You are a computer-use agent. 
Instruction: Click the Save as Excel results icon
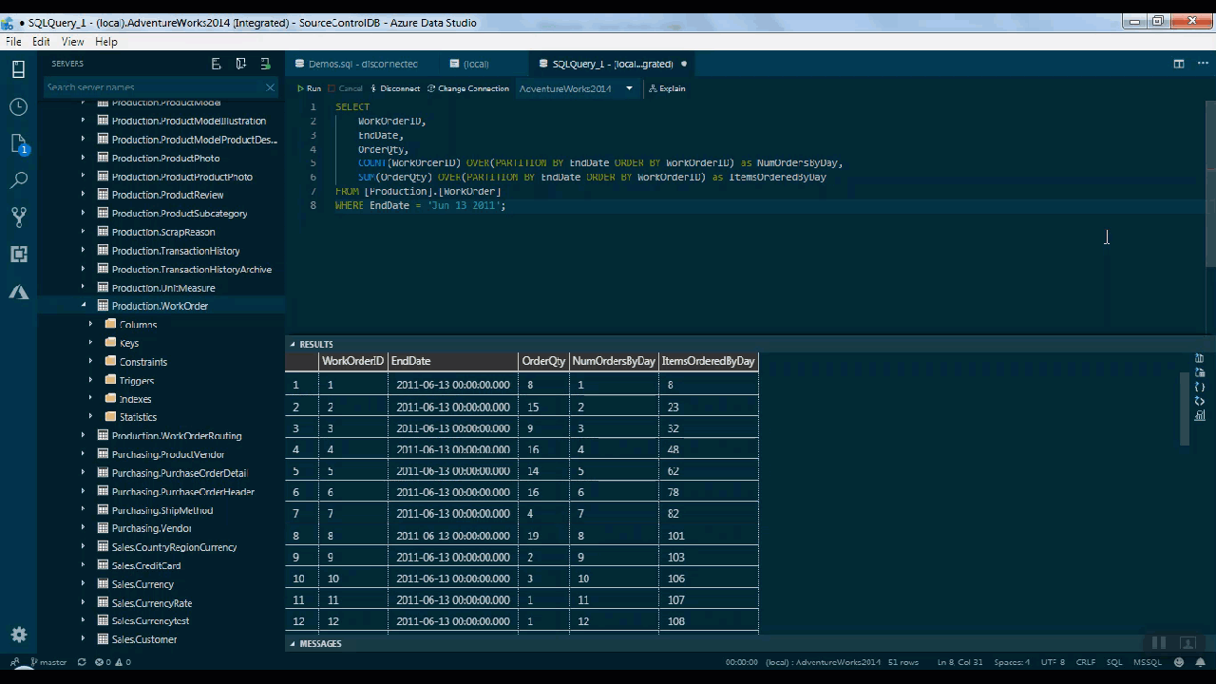(1199, 372)
